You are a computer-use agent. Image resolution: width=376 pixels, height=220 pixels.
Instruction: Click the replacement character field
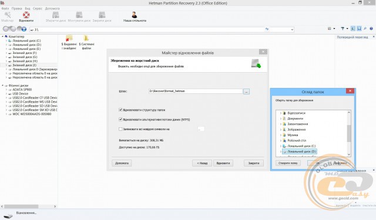[x=201, y=129]
